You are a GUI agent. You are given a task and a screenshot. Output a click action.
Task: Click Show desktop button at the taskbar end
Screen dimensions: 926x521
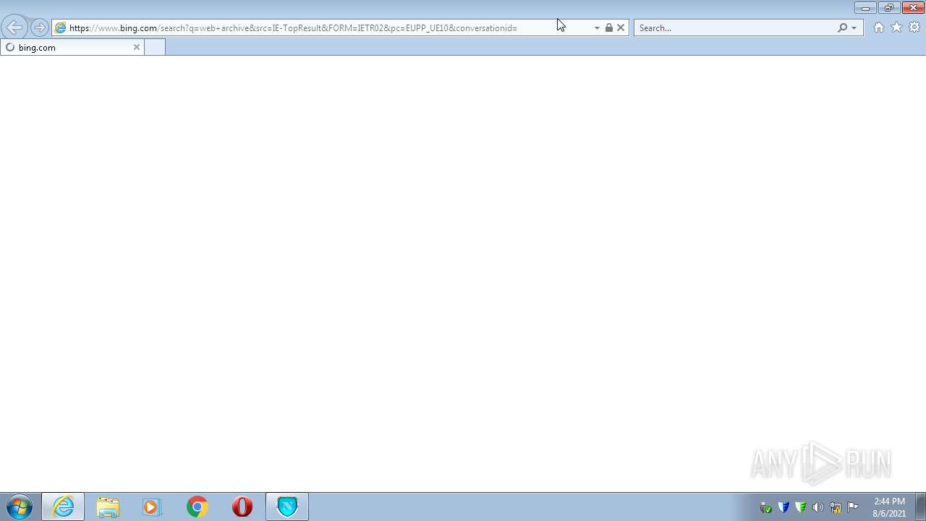click(x=920, y=507)
